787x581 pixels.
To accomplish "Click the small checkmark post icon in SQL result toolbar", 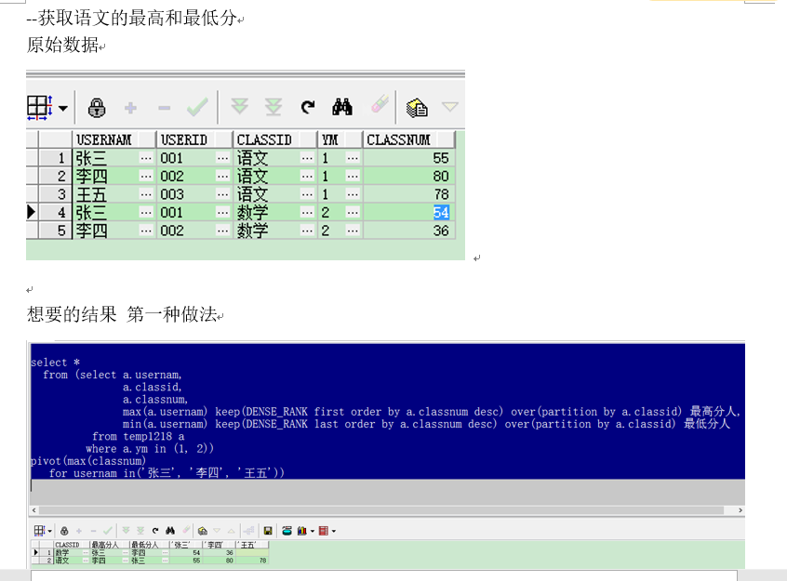I will 107,530.
